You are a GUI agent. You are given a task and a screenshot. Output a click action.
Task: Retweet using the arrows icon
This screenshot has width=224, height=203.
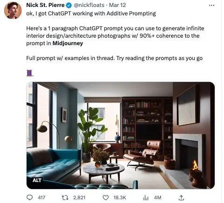65,197
